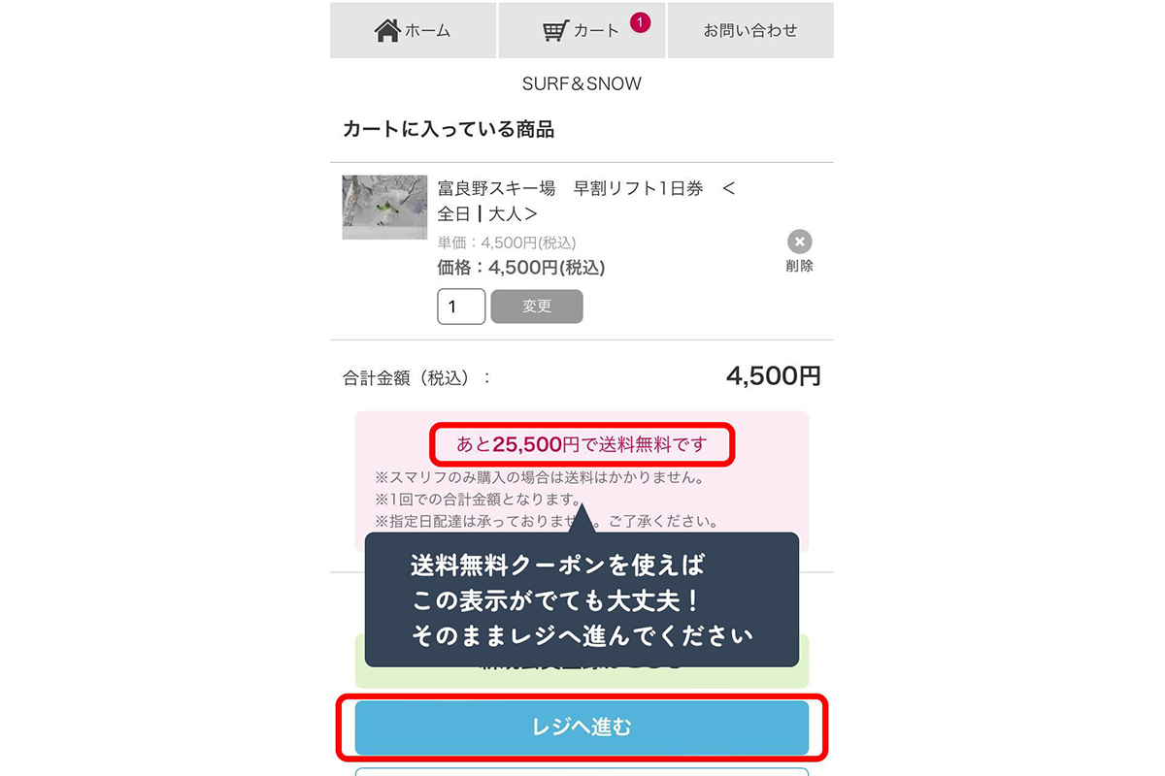The image size is (1165, 776).
Task: Click the home house icon
Action: click(387, 30)
